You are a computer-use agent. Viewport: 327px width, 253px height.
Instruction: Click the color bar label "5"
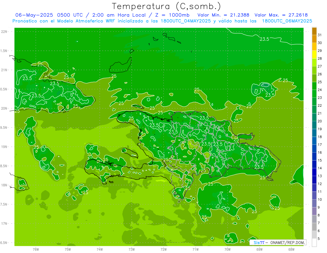click(x=319, y=239)
